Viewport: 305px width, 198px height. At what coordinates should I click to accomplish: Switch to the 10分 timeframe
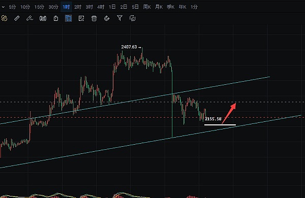25,7
